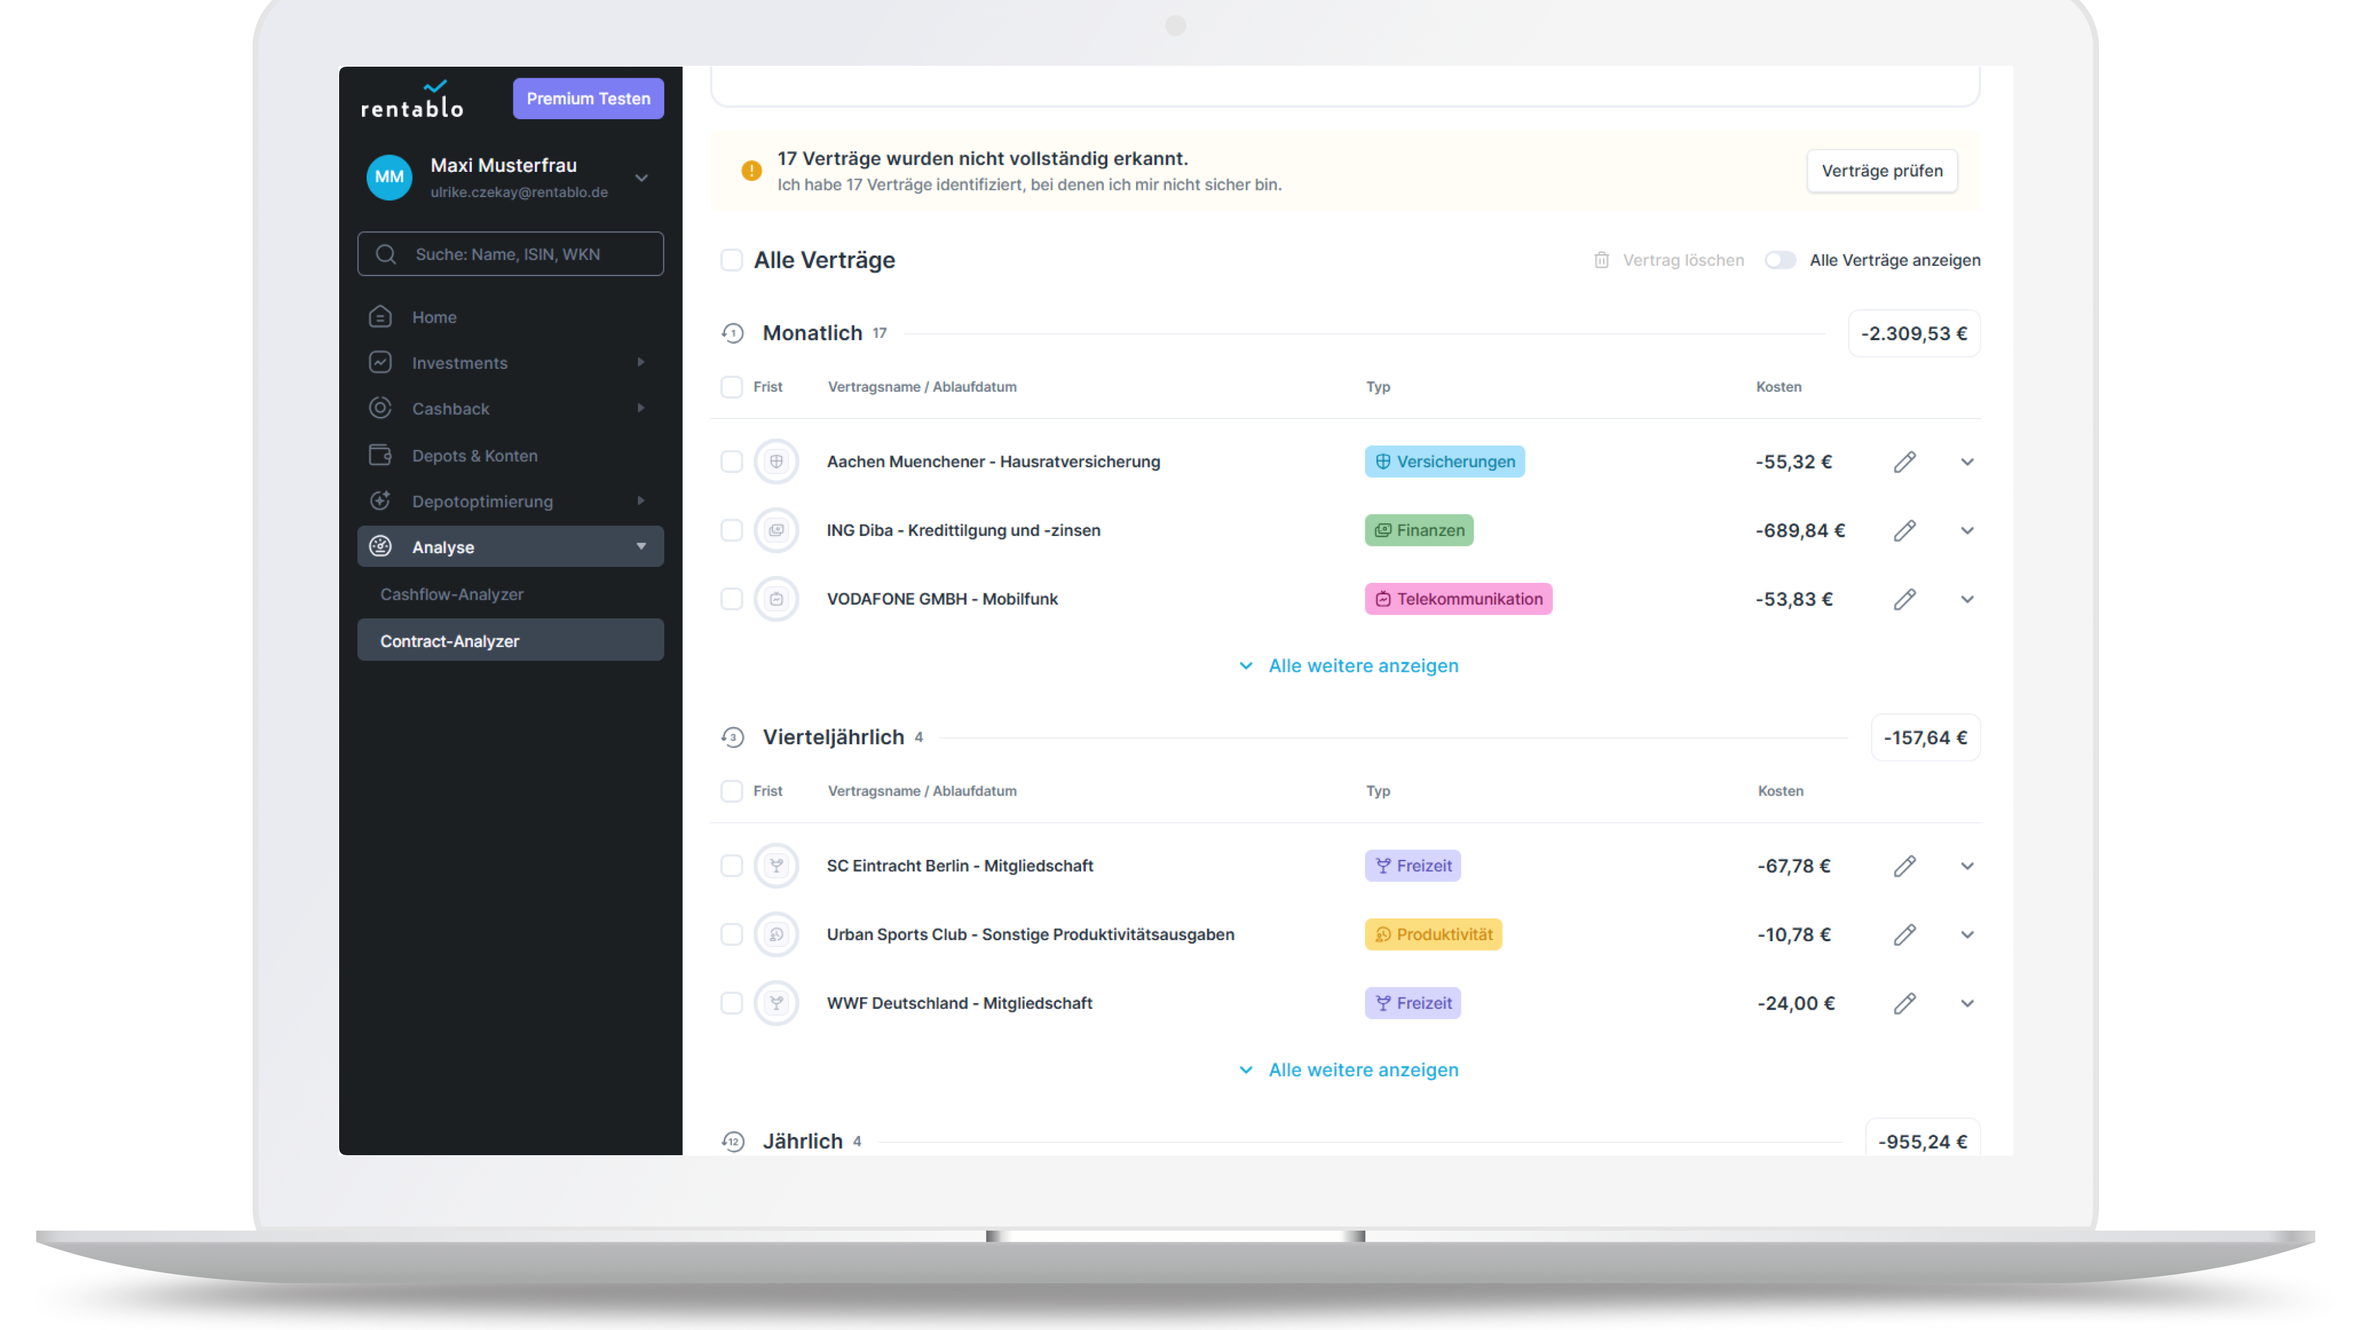Screen dimensions: 2365x1330
Task: Open the Maxi Musterfrau account dropdown
Action: (x=642, y=178)
